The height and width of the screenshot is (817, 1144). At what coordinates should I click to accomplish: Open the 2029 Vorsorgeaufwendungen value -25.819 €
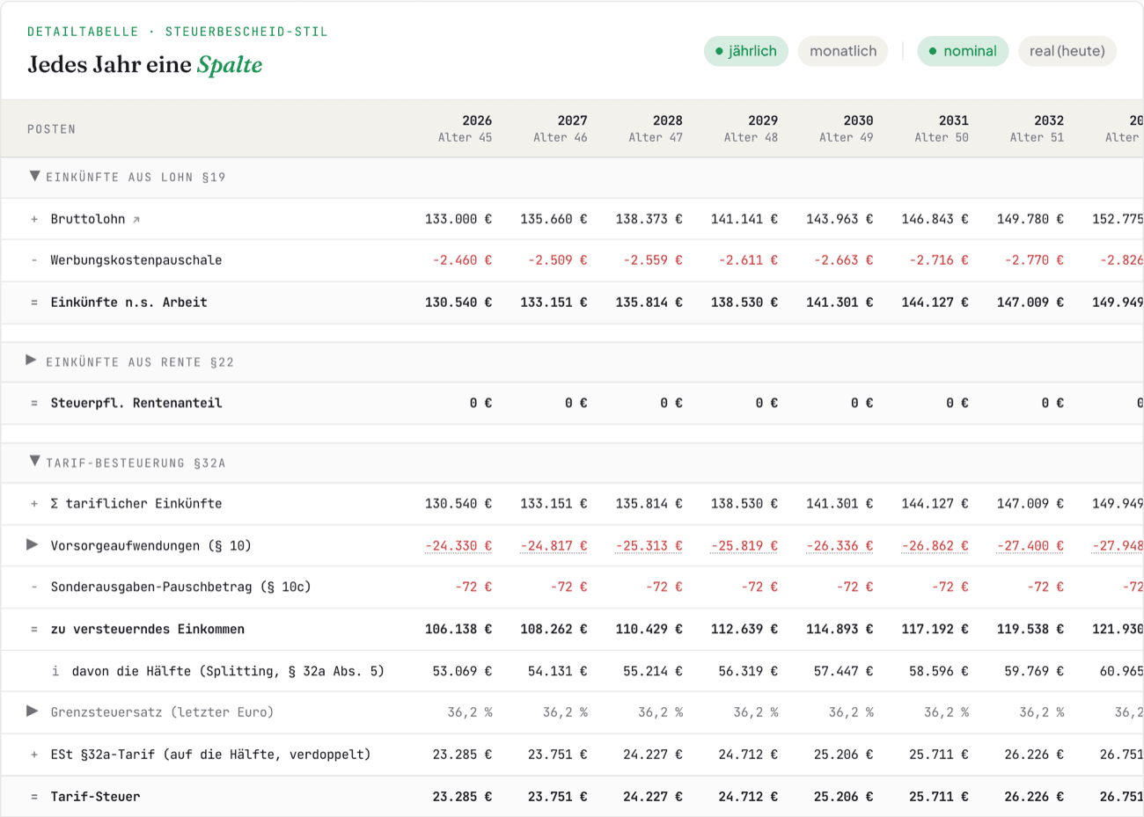[744, 546]
